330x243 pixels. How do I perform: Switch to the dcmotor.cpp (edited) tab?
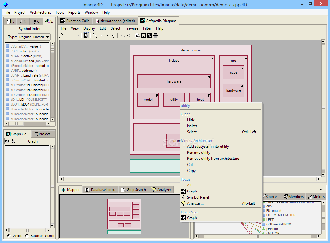click(x=115, y=21)
